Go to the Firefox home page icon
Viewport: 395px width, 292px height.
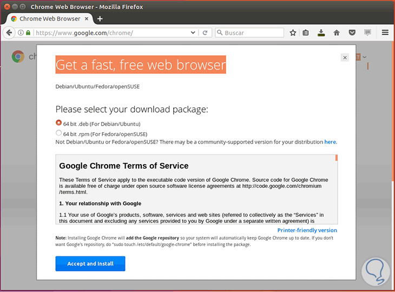click(x=337, y=33)
